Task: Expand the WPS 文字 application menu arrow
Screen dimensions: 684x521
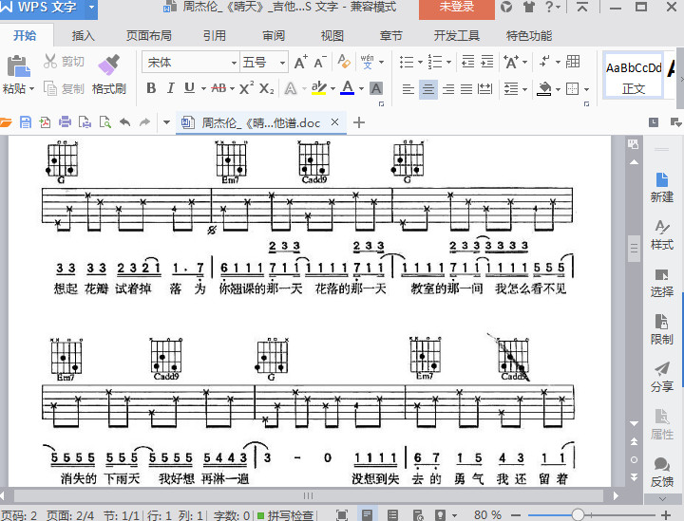Action: click(91, 8)
